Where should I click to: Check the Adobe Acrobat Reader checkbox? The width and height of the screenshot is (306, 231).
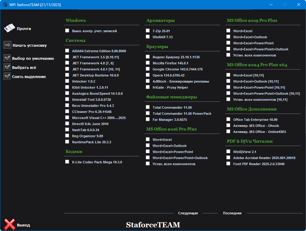point(228,158)
